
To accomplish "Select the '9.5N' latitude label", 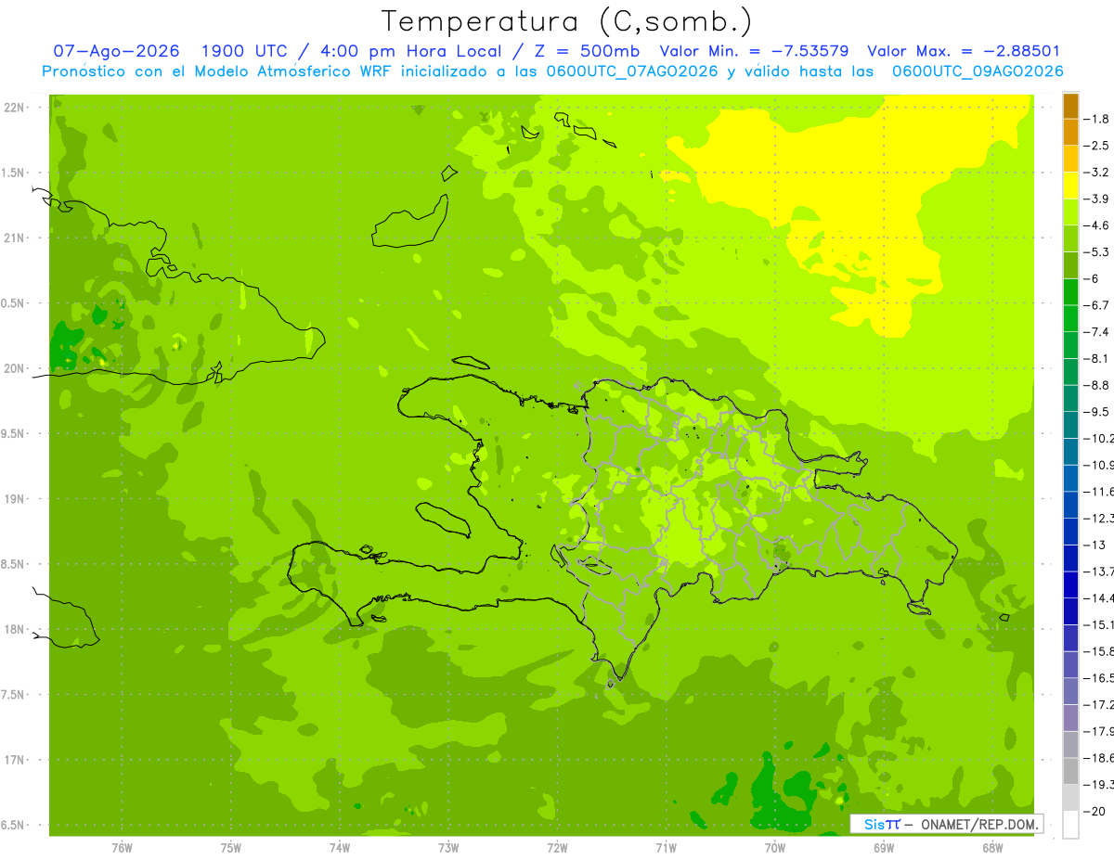I will (11, 434).
